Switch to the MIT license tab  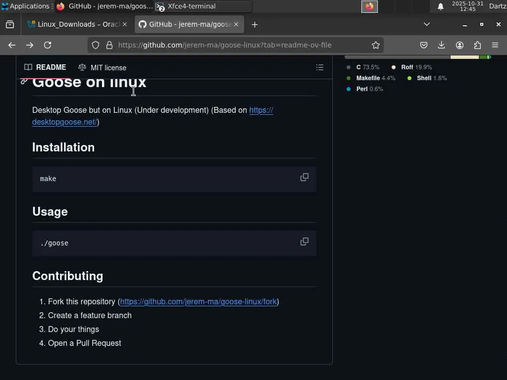point(102,67)
